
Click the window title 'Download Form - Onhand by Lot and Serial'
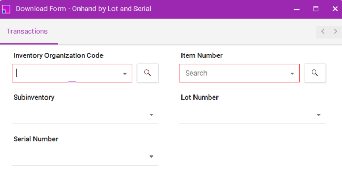(83, 9)
